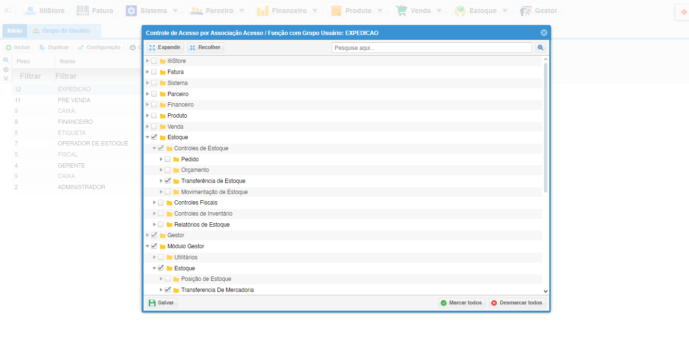Click the Pesquise aqui search field
The image size is (689, 351).
pyautogui.click(x=431, y=48)
